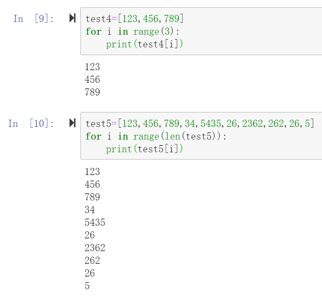Click output 456 under the In [9] cell
The height and width of the screenshot is (297, 322).
click(x=92, y=79)
